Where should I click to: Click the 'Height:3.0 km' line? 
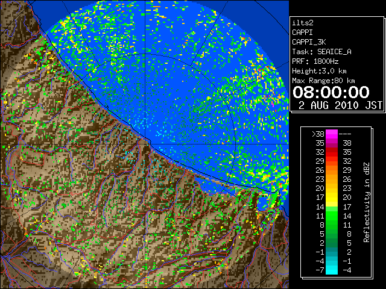pyautogui.click(x=319, y=71)
